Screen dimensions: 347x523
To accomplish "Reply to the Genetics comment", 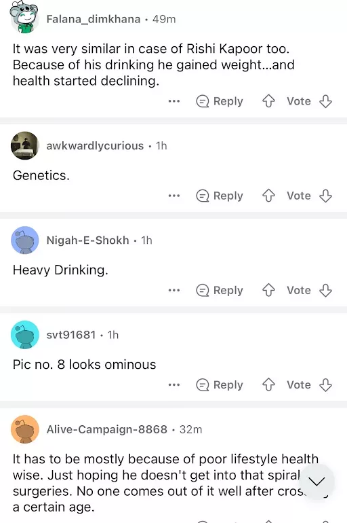I will click(x=220, y=196).
